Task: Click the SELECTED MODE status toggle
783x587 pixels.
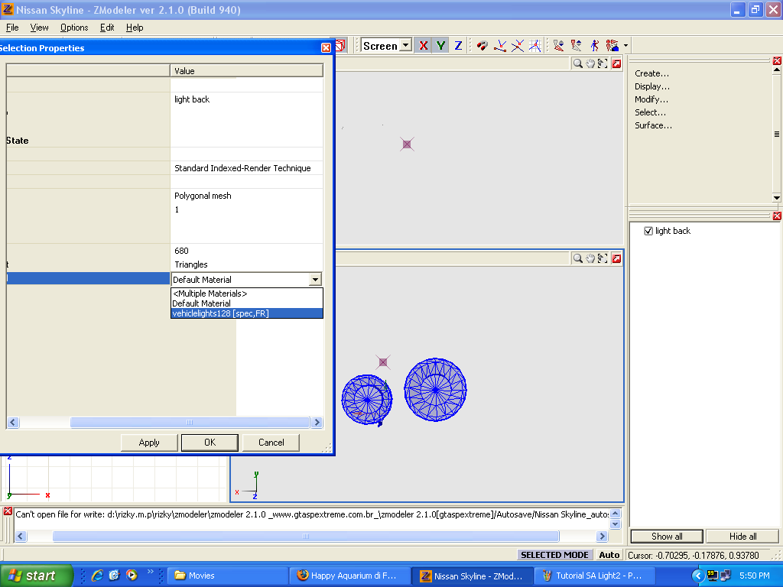Action: pos(554,555)
